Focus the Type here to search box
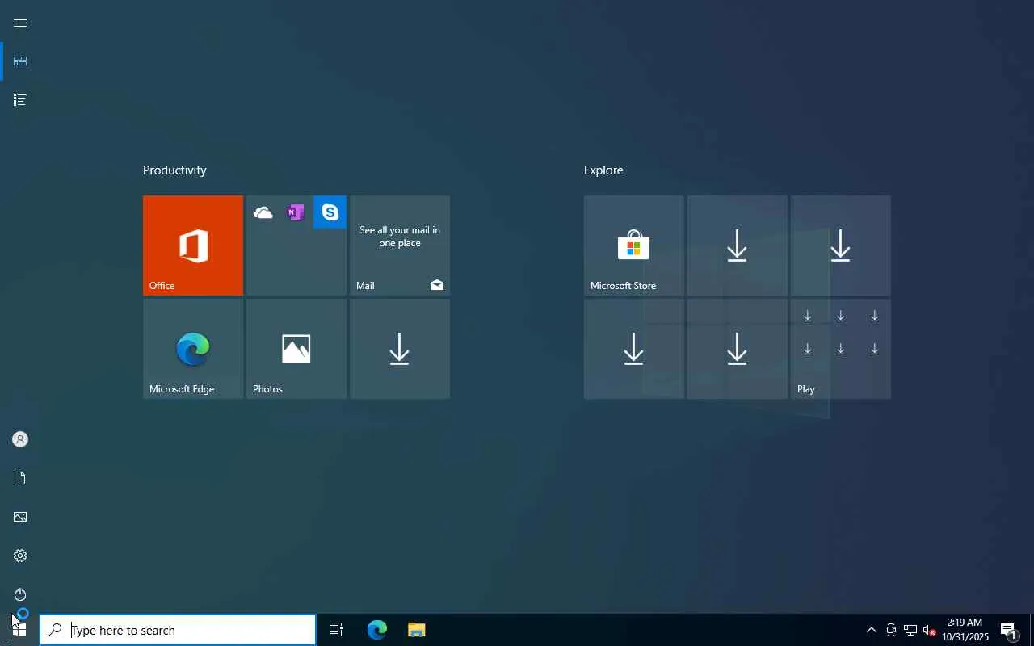The image size is (1034, 646). tap(178, 630)
